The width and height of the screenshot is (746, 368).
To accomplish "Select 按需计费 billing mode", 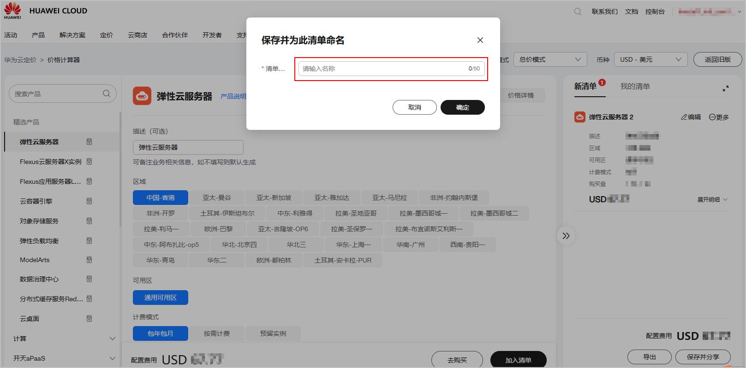I will [x=217, y=333].
